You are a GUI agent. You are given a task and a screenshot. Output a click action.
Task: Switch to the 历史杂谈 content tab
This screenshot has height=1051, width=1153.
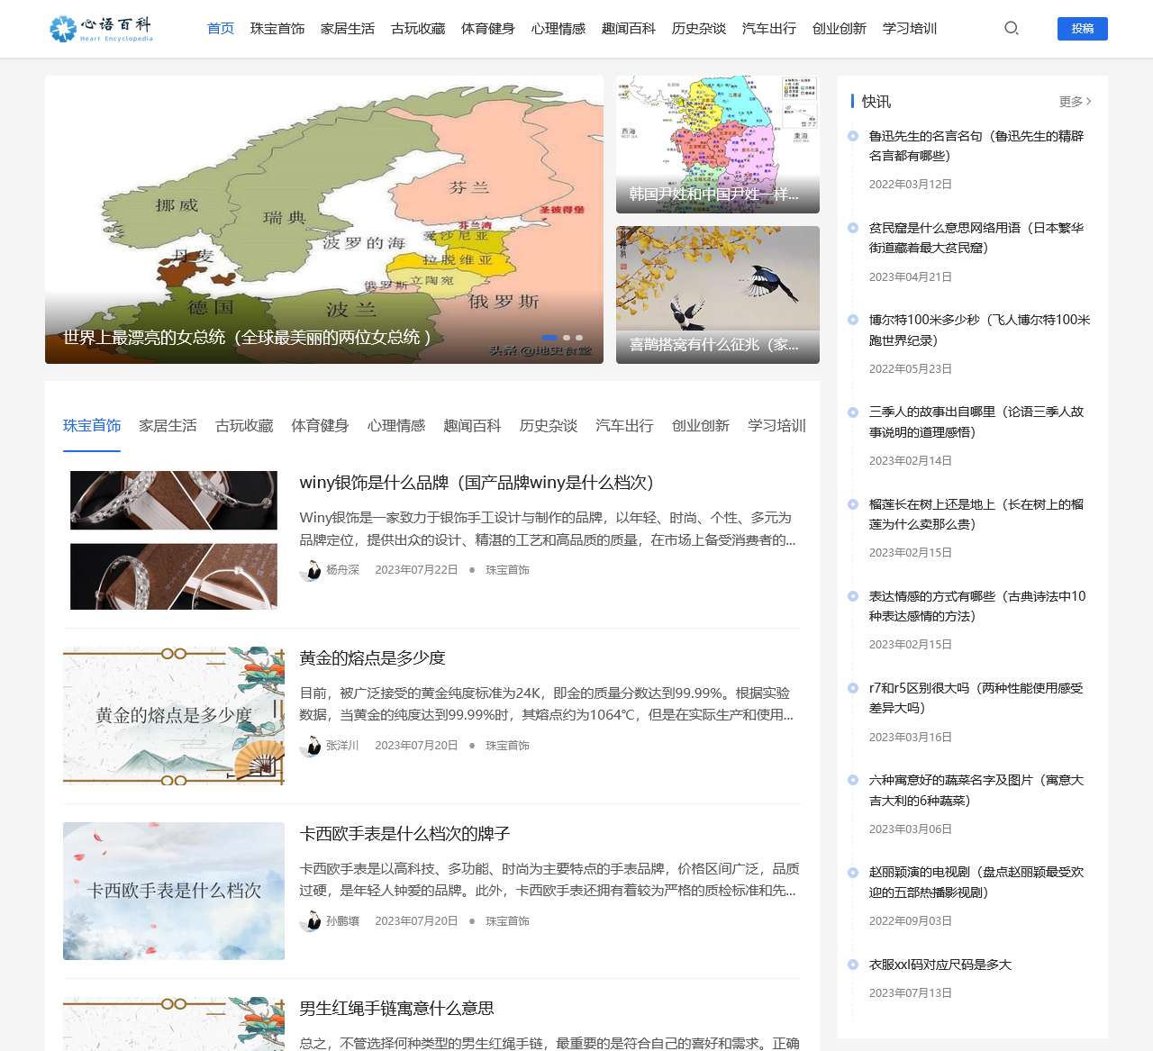(x=549, y=426)
